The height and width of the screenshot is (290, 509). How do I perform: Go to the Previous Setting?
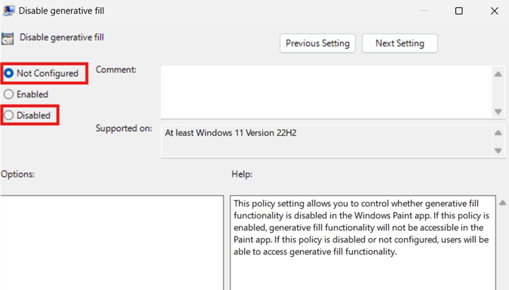tap(318, 44)
